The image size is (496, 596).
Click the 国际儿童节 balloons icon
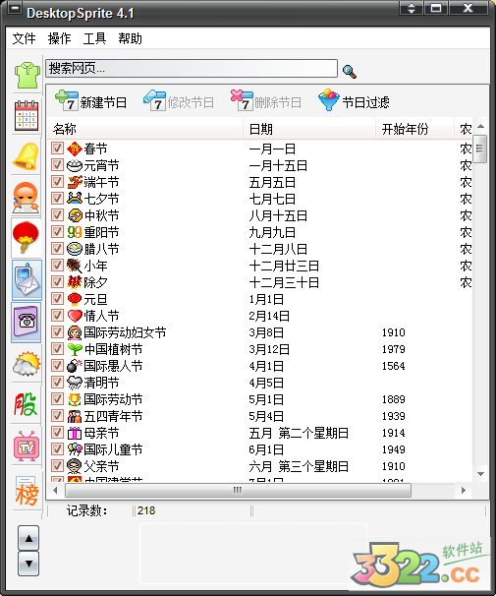click(75, 449)
